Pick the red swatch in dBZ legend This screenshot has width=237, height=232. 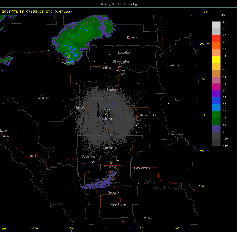point(216,39)
